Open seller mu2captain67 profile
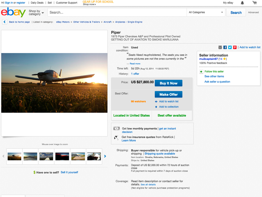 tap(208, 59)
